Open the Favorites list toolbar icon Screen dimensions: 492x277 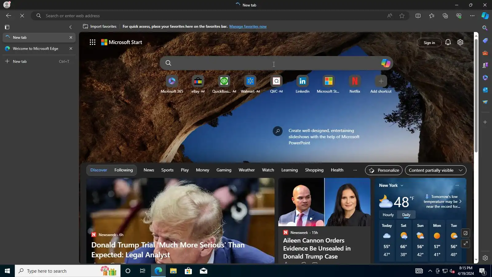pos(432,16)
